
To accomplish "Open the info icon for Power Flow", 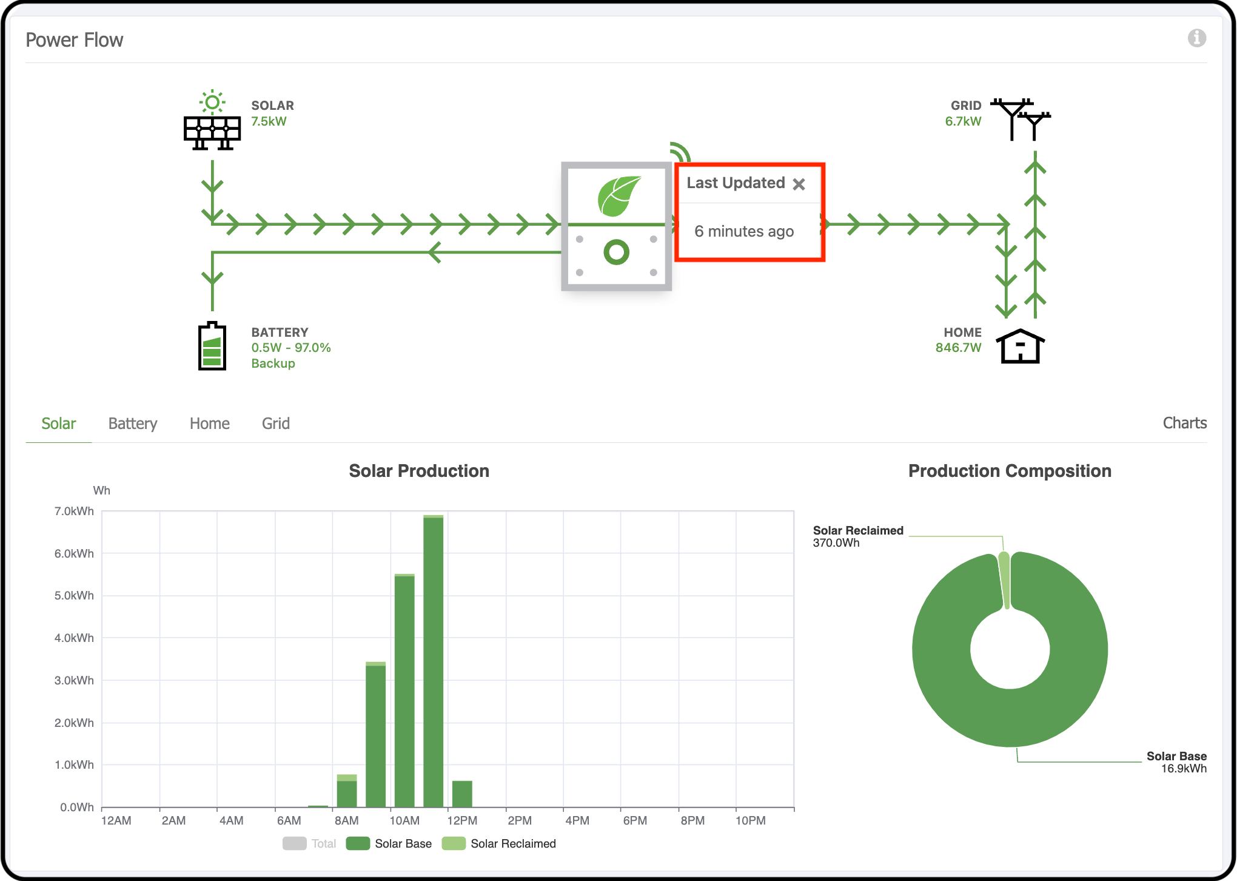I will coord(1196,38).
